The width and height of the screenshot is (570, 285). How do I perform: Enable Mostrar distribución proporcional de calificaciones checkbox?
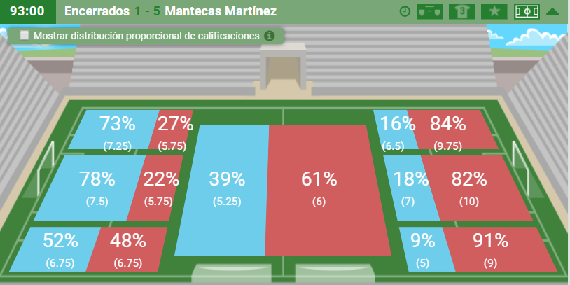(x=25, y=35)
